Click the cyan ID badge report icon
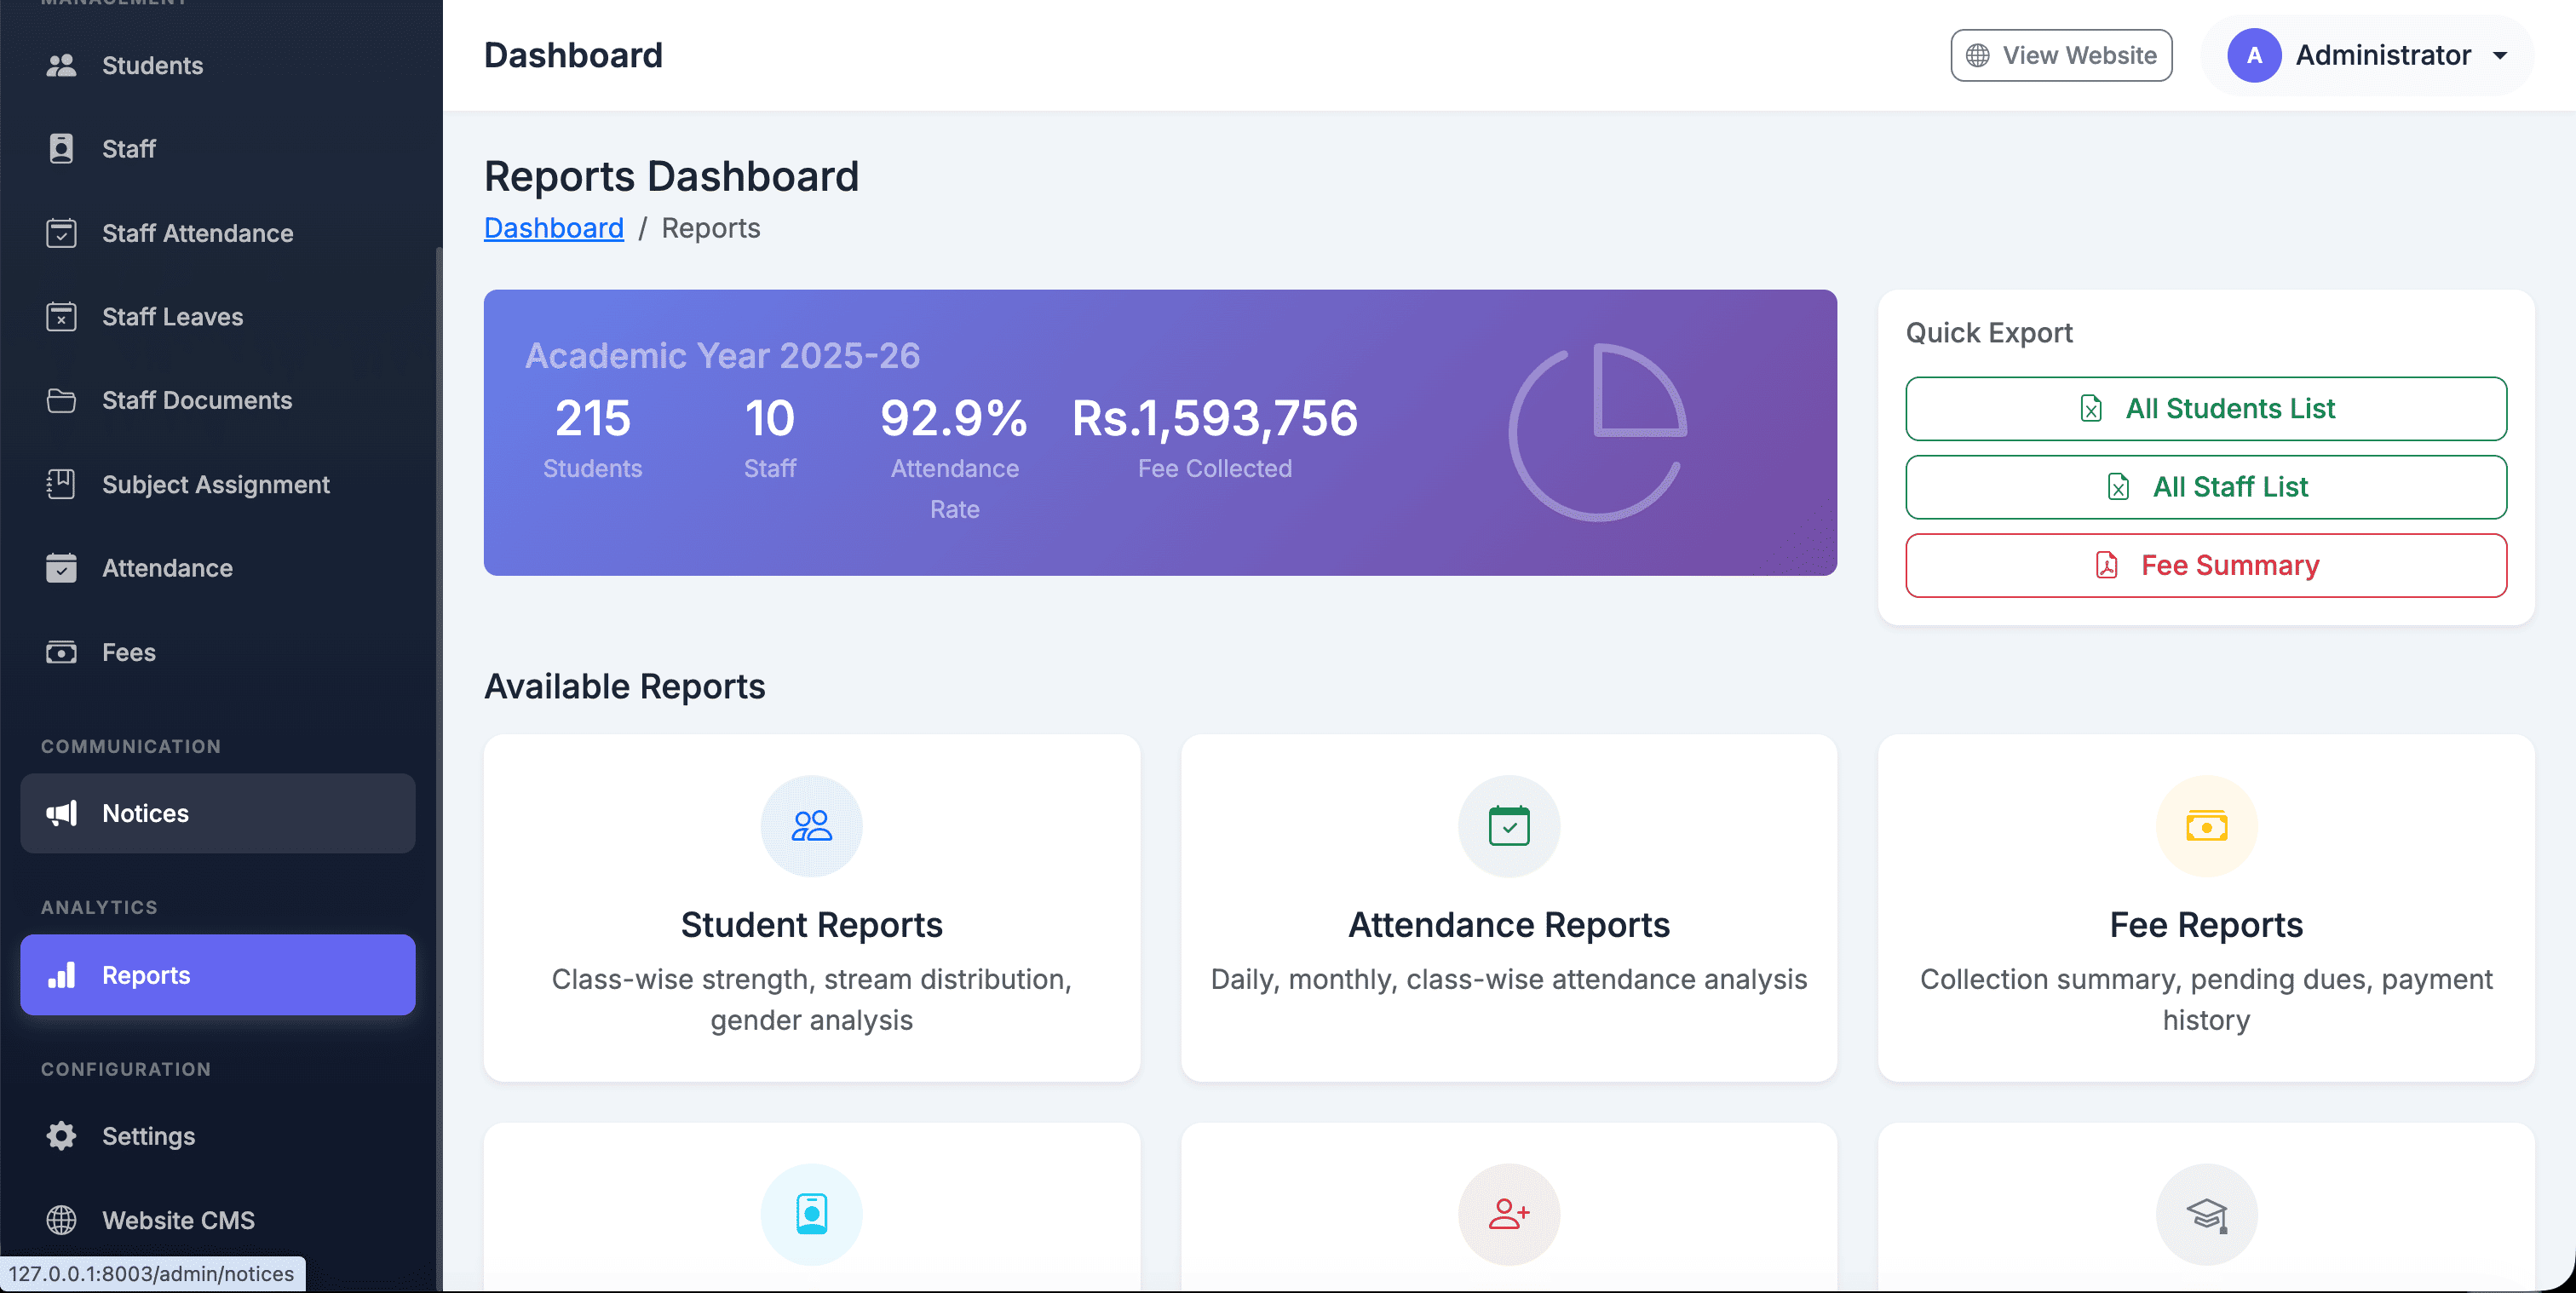Viewport: 2576px width, 1293px height. tap(811, 1213)
